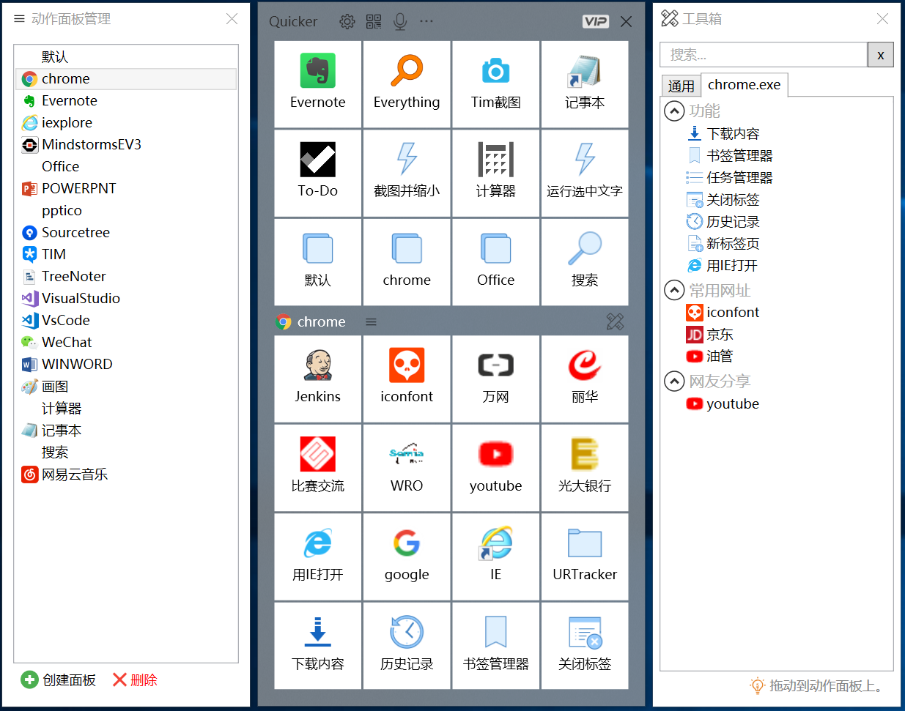Image resolution: width=905 pixels, height=711 pixels.
Task: Select 京东 in the toolbox list
Action: (709, 335)
